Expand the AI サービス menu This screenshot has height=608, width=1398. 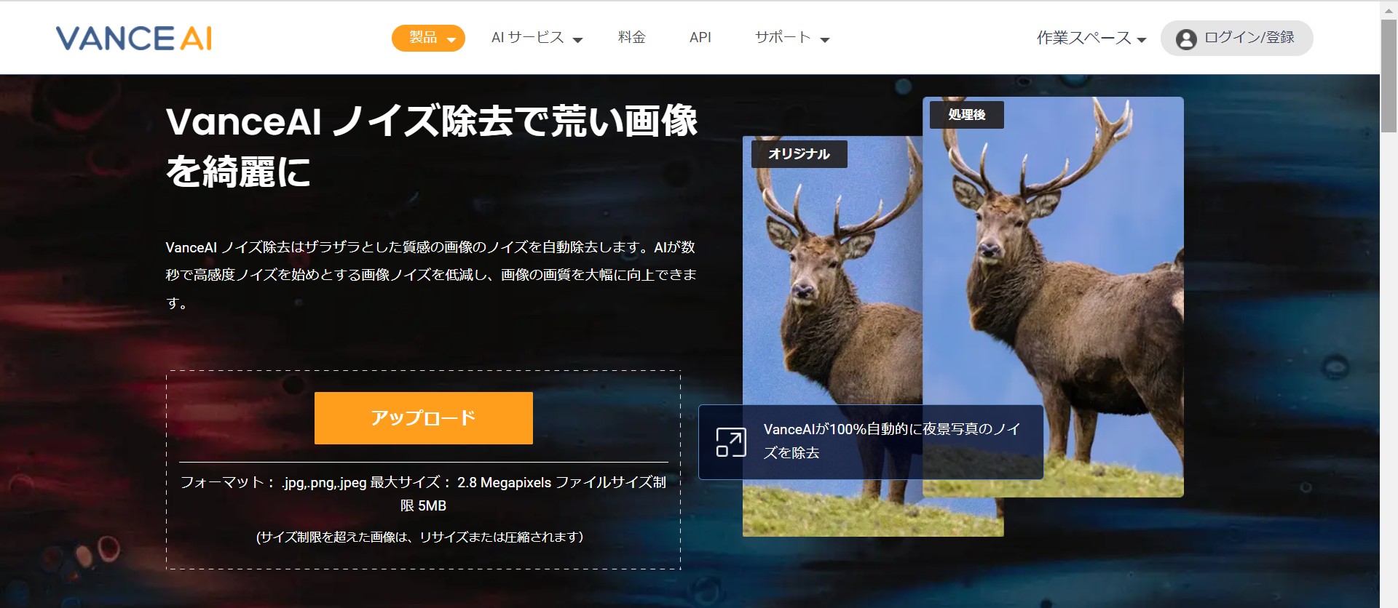(x=537, y=38)
